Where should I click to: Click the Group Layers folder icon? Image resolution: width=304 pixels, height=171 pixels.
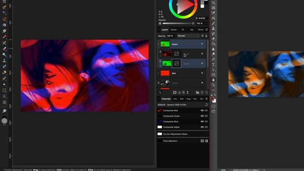[x=198, y=93]
